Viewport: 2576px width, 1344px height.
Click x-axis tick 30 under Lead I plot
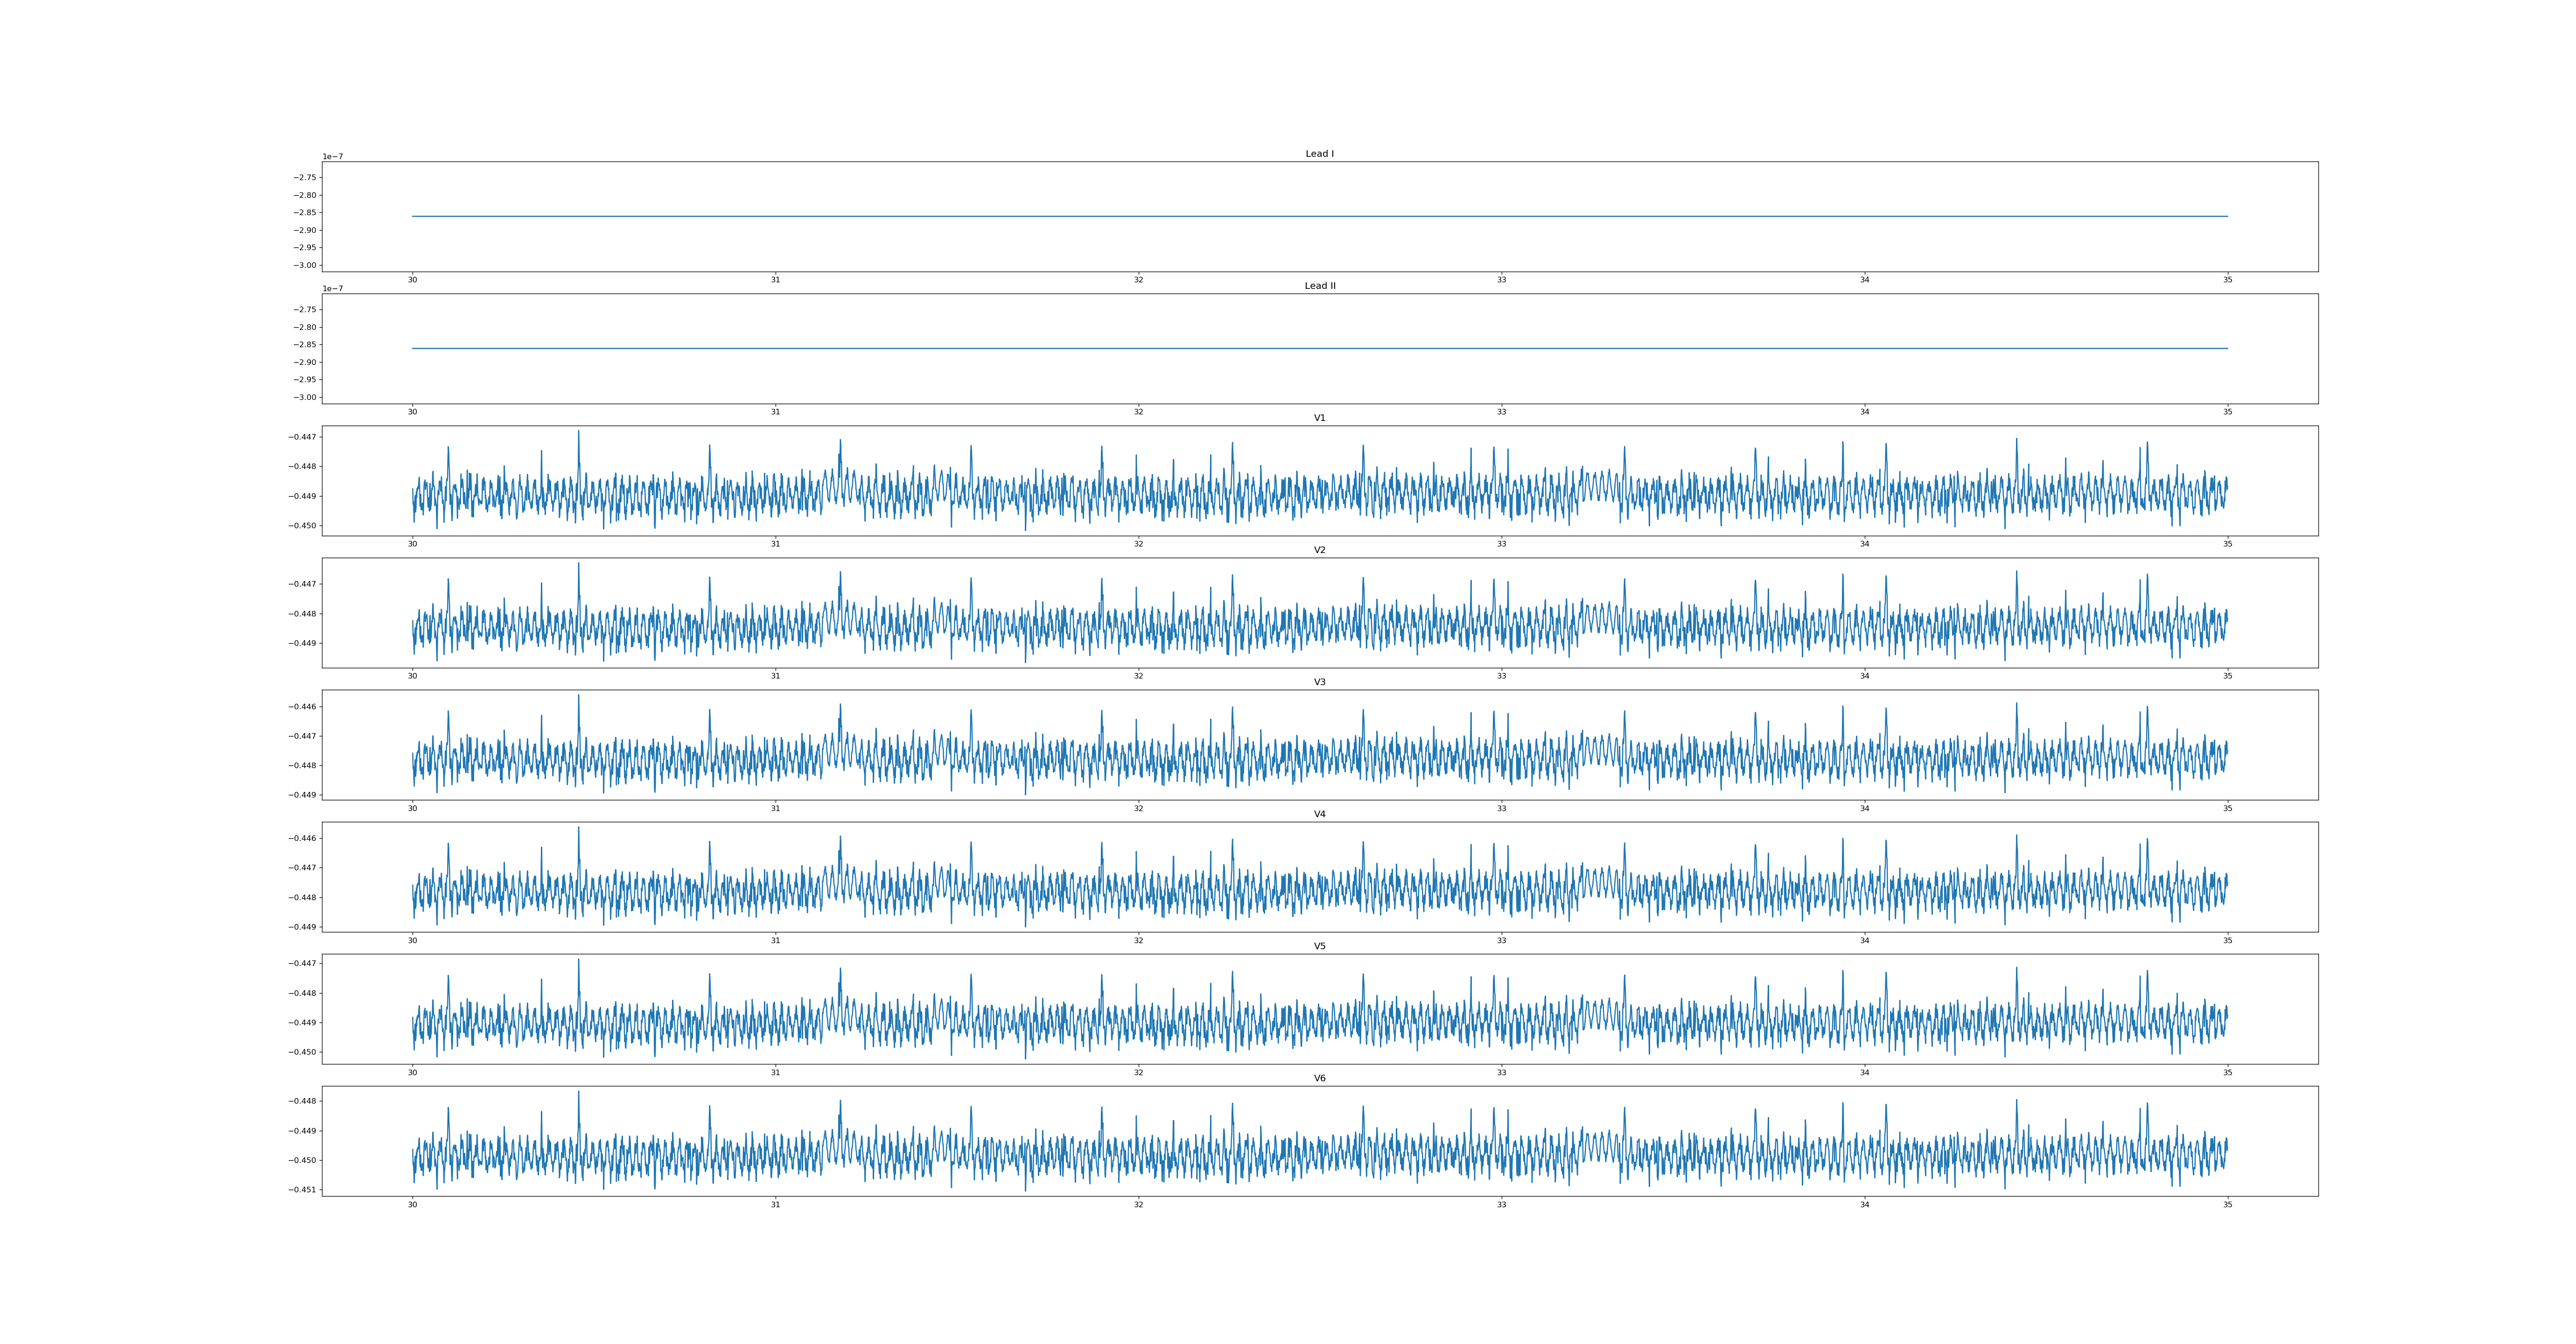point(412,280)
